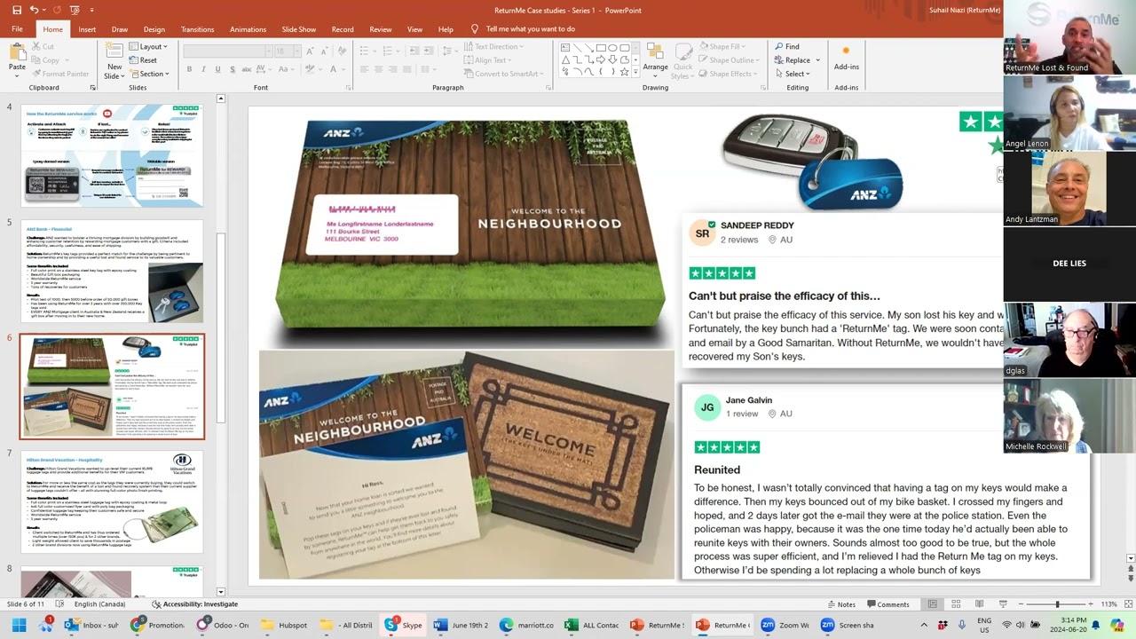Select the Text Box shape in gallery
Image resolution: width=1136 pixels, height=639 pixels.
point(566,47)
